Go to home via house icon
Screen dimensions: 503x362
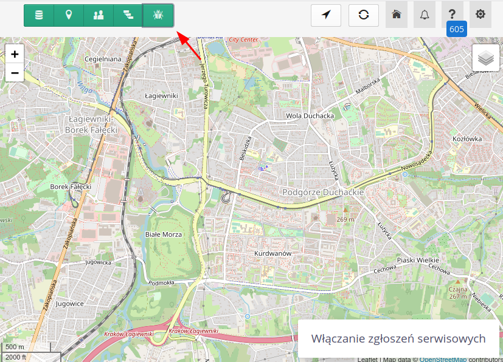coord(397,15)
